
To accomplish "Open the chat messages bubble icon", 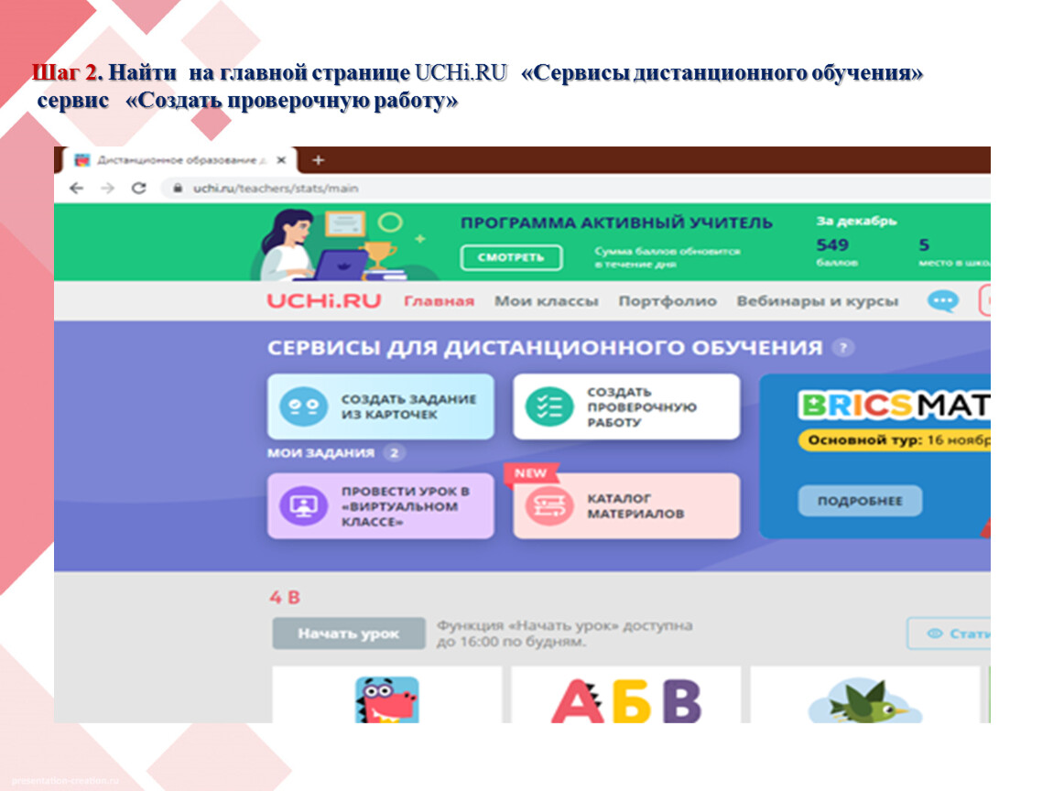I will (942, 301).
